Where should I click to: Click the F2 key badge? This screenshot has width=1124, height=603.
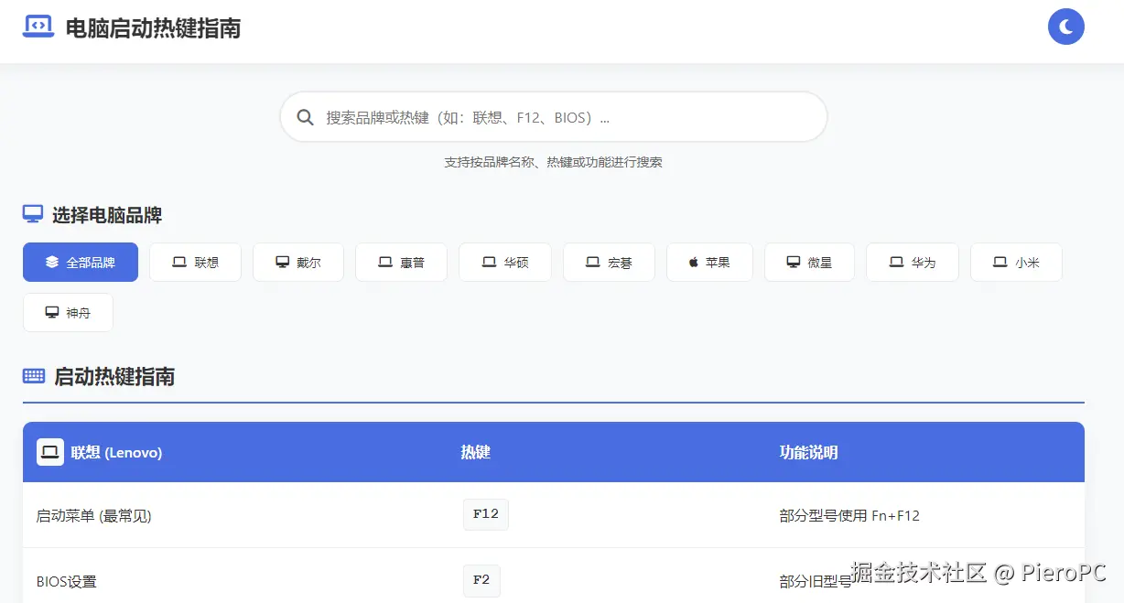481,580
